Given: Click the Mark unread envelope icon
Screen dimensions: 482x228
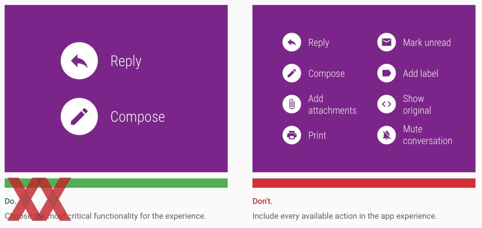Looking at the screenshot, I should click(x=386, y=43).
